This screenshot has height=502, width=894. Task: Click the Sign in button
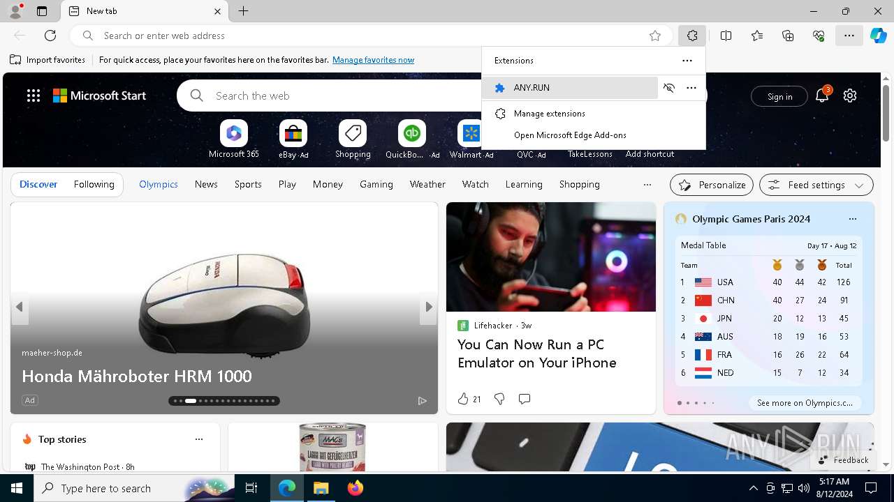pyautogui.click(x=779, y=96)
